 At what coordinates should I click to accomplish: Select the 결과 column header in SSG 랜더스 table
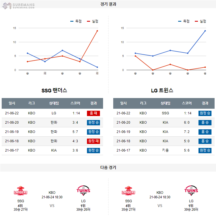pyautogui.click(x=93, y=103)
